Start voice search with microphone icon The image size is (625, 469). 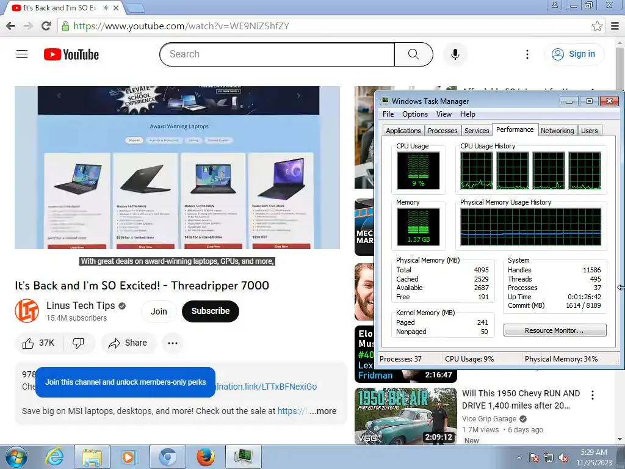455,54
